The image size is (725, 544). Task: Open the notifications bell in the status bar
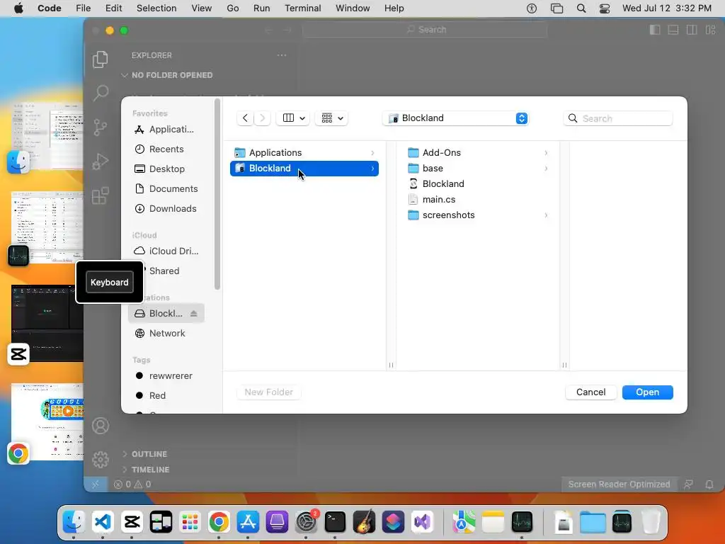pyautogui.click(x=709, y=484)
